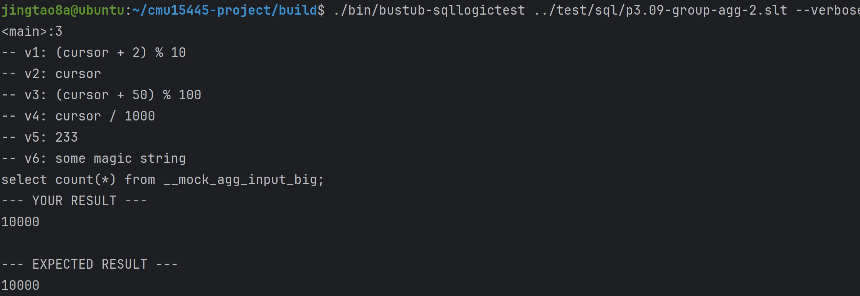Screen dimensions: 860x296
Task: Click the __mock_agg_input_big table name
Action: click(x=240, y=180)
